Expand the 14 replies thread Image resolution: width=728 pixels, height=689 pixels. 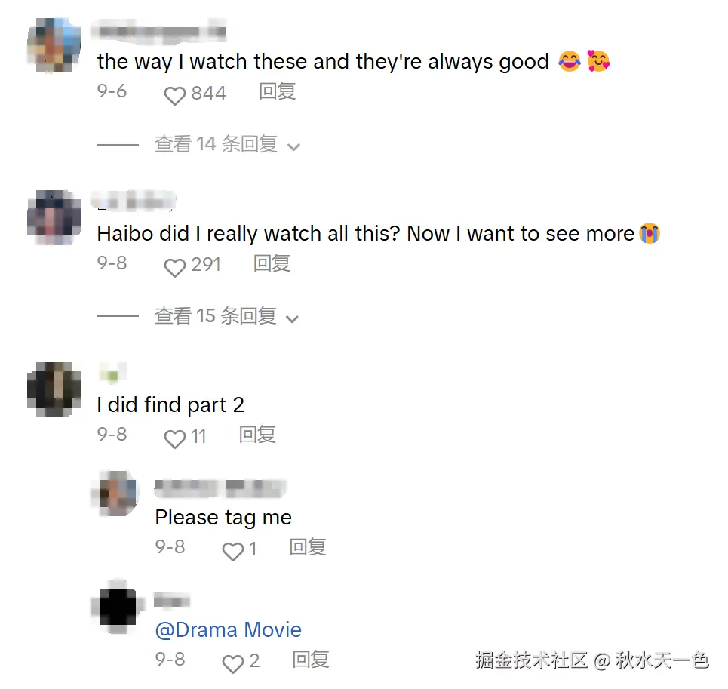(x=216, y=144)
